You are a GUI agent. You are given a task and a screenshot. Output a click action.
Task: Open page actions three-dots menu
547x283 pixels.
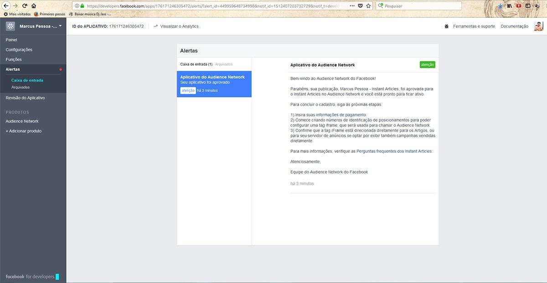[352, 6]
